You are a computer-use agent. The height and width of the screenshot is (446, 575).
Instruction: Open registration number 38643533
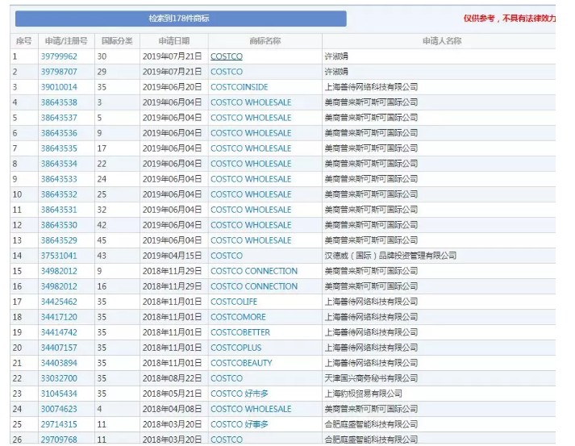click(x=59, y=179)
